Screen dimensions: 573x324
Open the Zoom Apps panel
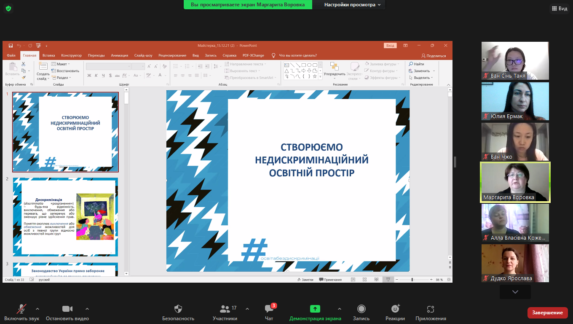pos(430,309)
